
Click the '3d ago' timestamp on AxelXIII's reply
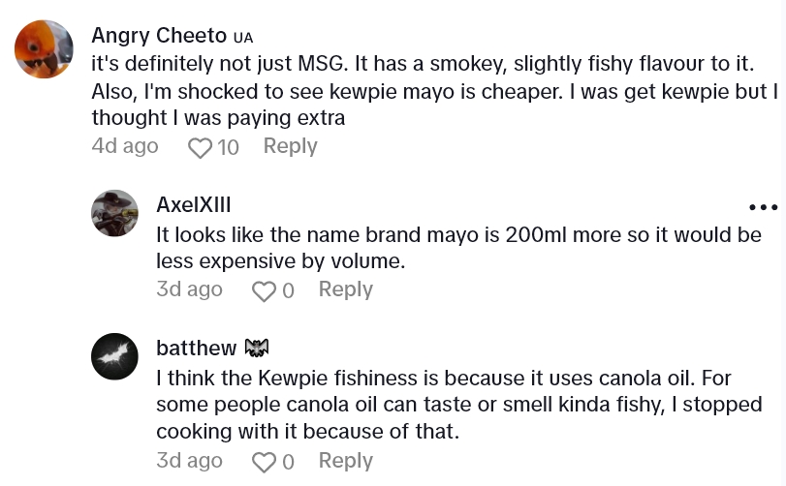point(189,289)
